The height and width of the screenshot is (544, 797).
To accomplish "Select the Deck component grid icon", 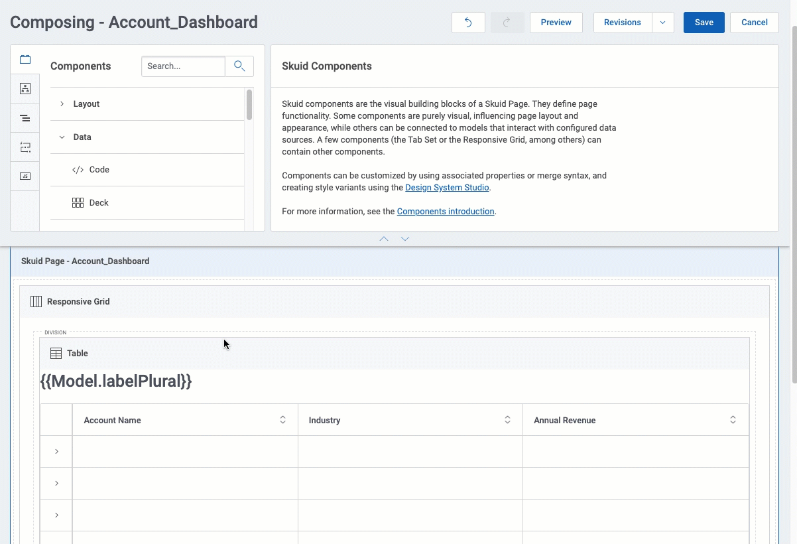I will [x=78, y=203].
